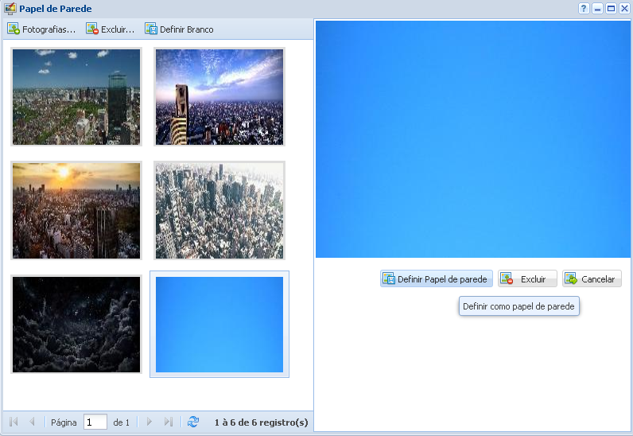The image size is (633, 436).
Task: Click Excluir in the top toolbar
Action: tap(110, 29)
